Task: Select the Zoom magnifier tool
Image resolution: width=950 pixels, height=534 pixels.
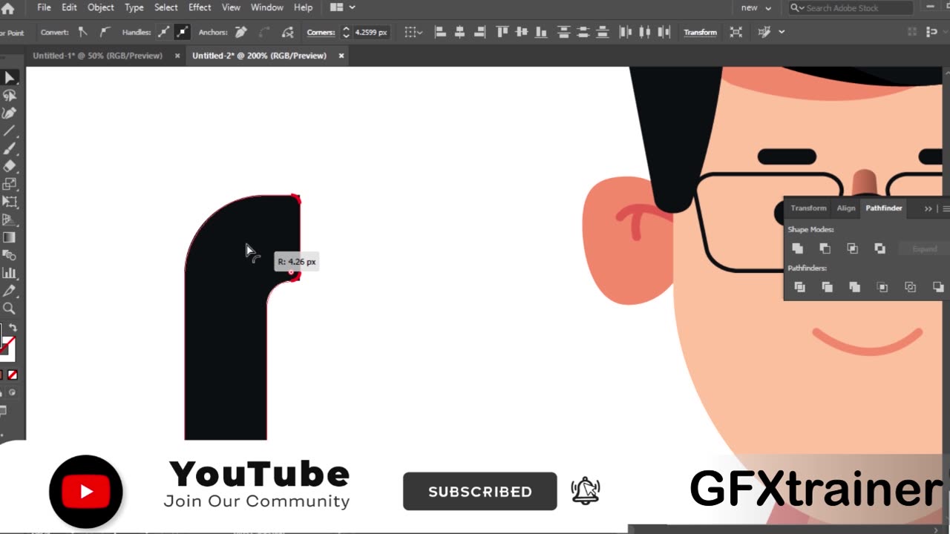Action: [x=10, y=309]
